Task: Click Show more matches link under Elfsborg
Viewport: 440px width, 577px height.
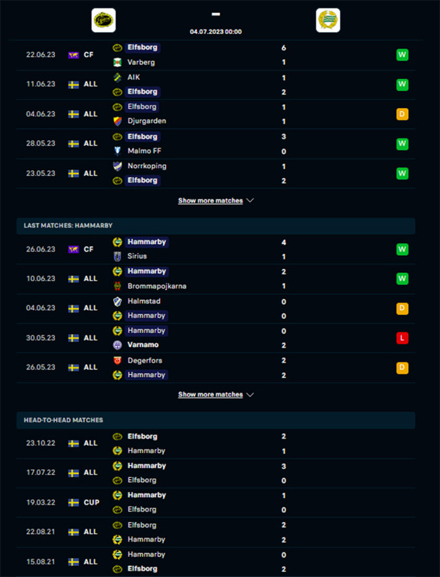Action: (x=210, y=201)
